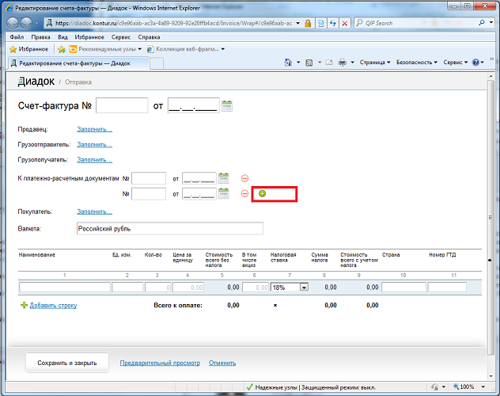Open new blank tab button
Viewport: 500px width, 396px height.
pyautogui.click(x=157, y=63)
